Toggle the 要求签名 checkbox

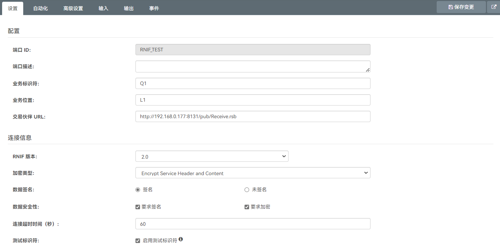click(x=138, y=207)
